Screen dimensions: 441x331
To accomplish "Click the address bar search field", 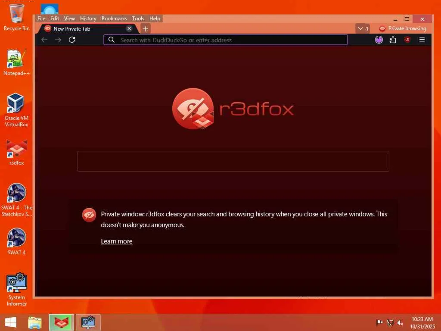I will pyautogui.click(x=226, y=40).
